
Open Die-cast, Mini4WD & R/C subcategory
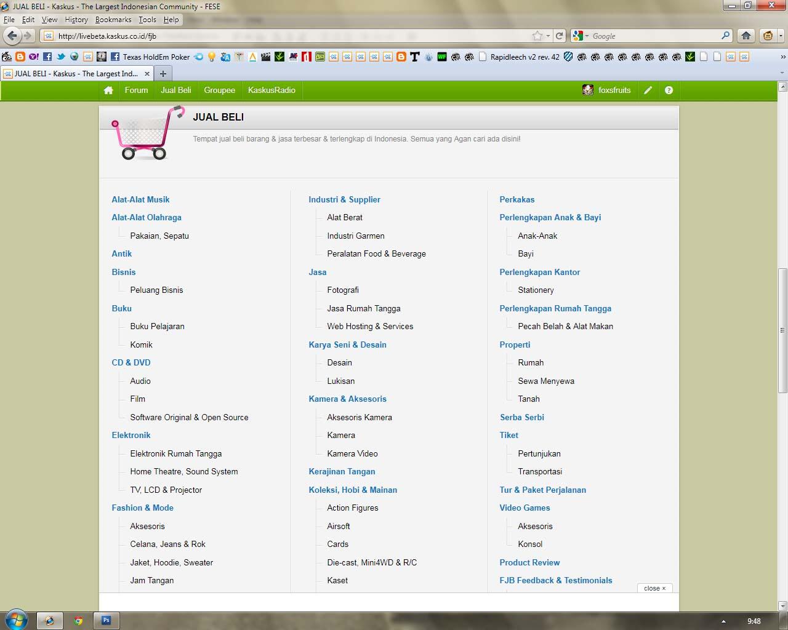(372, 562)
